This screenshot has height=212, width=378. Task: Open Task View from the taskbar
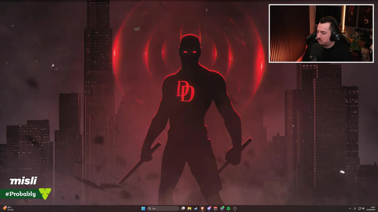point(183,208)
